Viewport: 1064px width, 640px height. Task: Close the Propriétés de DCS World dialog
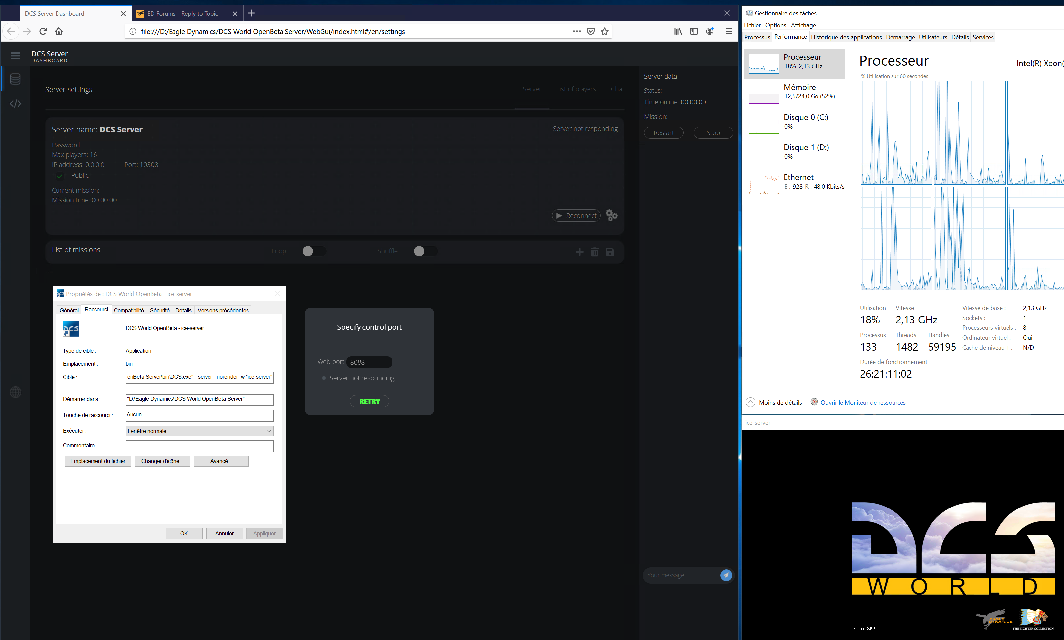pyautogui.click(x=278, y=294)
